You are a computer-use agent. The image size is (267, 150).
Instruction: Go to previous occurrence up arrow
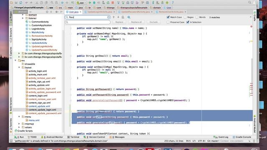113,17
